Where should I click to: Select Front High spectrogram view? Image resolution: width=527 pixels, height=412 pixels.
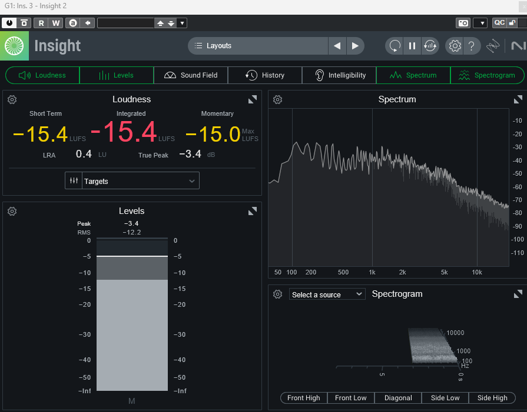click(x=303, y=398)
